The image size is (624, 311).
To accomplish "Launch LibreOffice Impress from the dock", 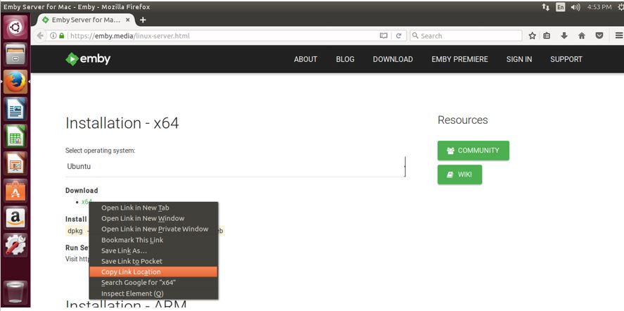I will 15,163.
